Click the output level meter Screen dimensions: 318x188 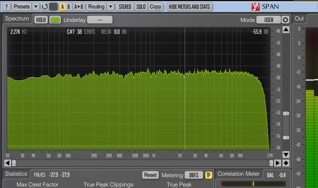click(312, 107)
